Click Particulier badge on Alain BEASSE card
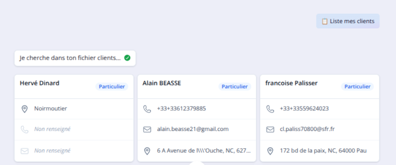This screenshot has width=396, height=165. pyautogui.click(x=235, y=87)
